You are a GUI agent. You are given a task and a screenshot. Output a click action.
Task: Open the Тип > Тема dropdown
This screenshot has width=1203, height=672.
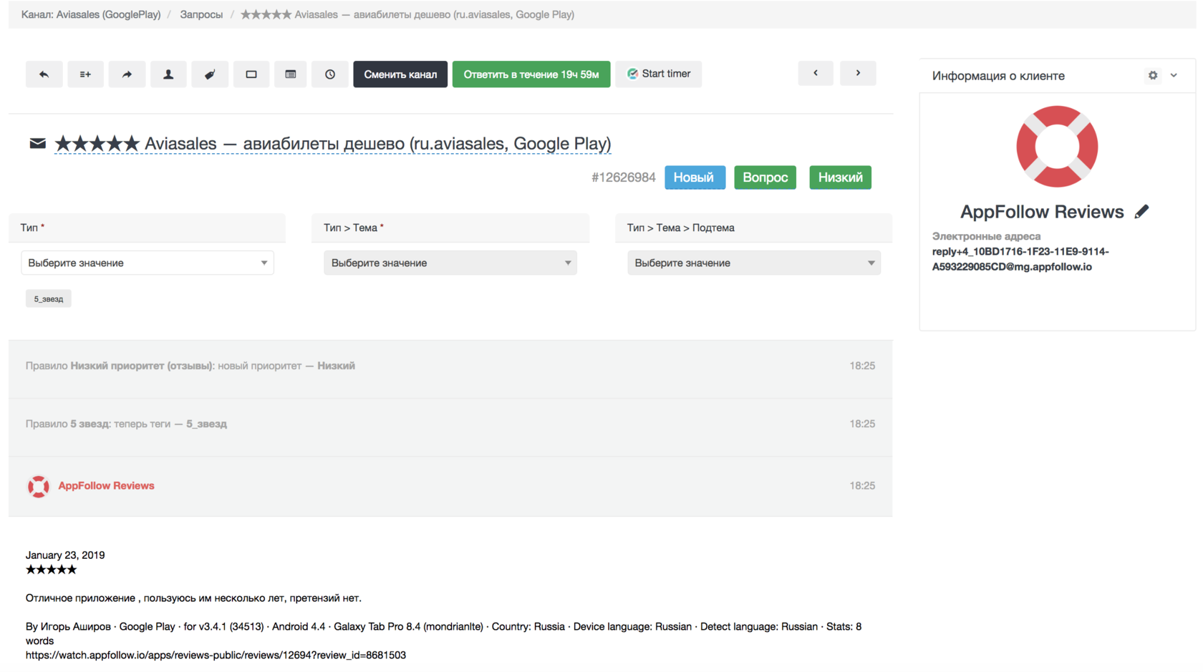(x=450, y=263)
